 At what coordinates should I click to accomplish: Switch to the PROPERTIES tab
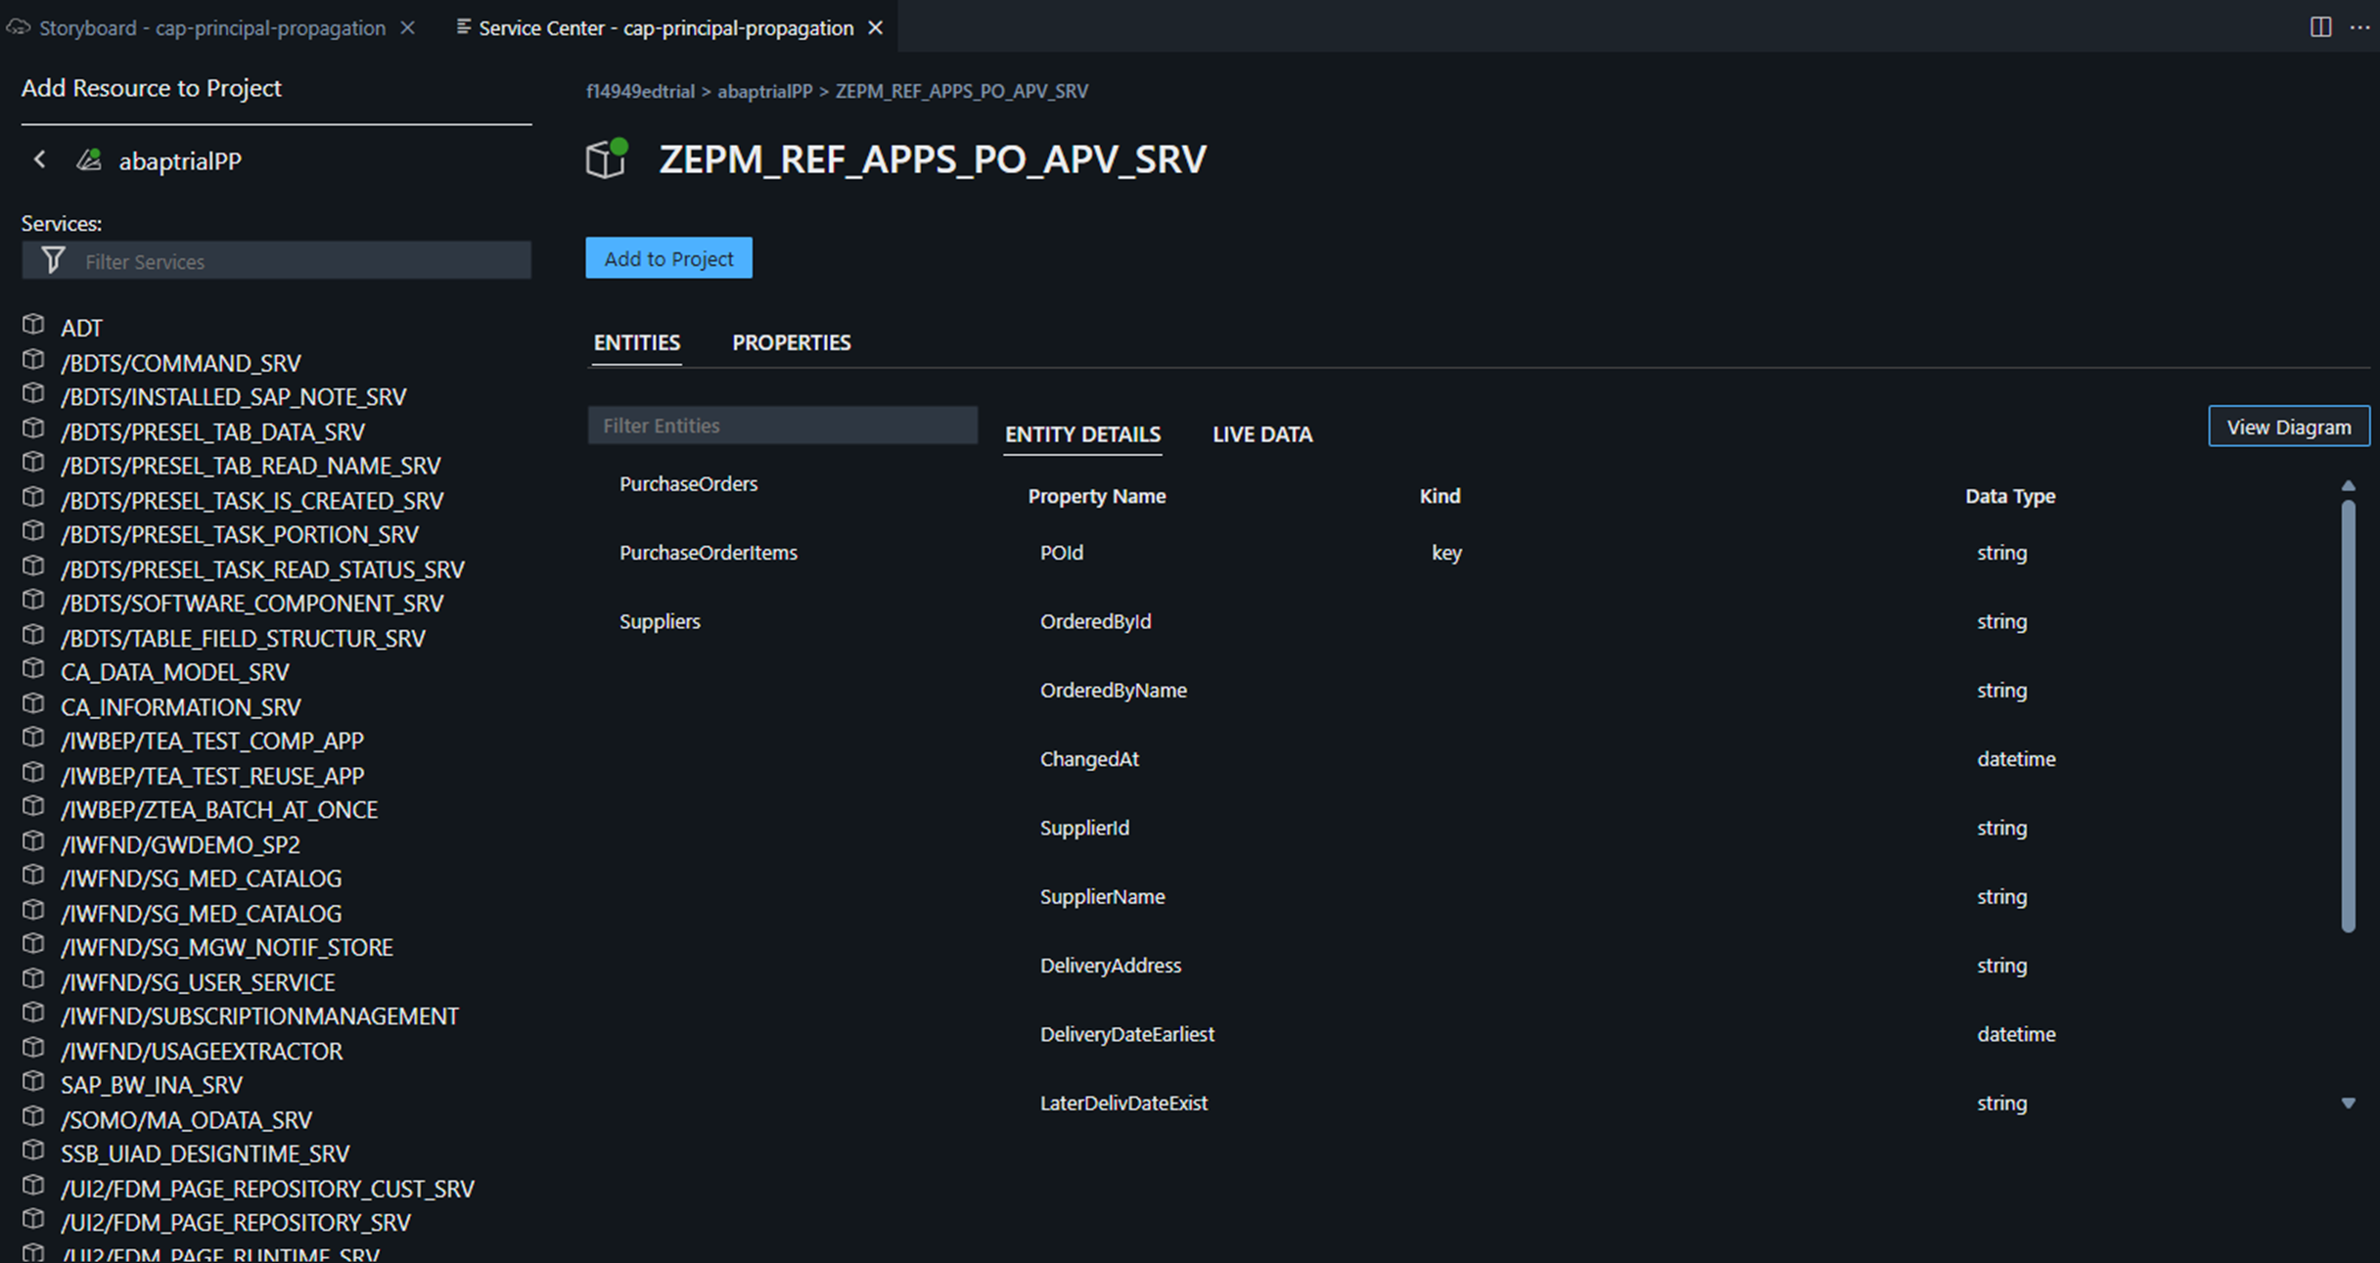[791, 342]
